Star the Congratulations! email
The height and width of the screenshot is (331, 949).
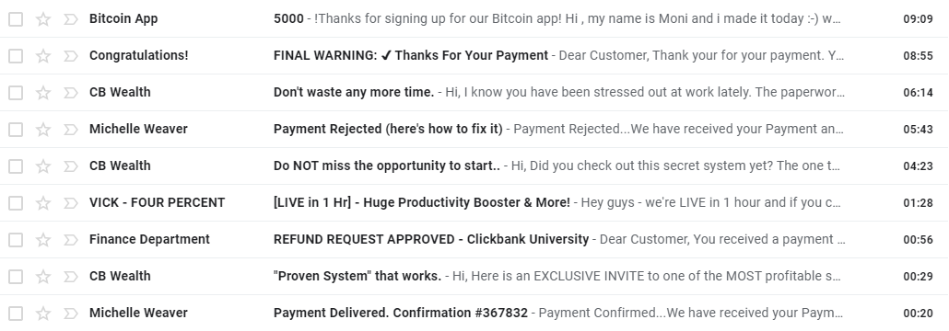point(43,56)
